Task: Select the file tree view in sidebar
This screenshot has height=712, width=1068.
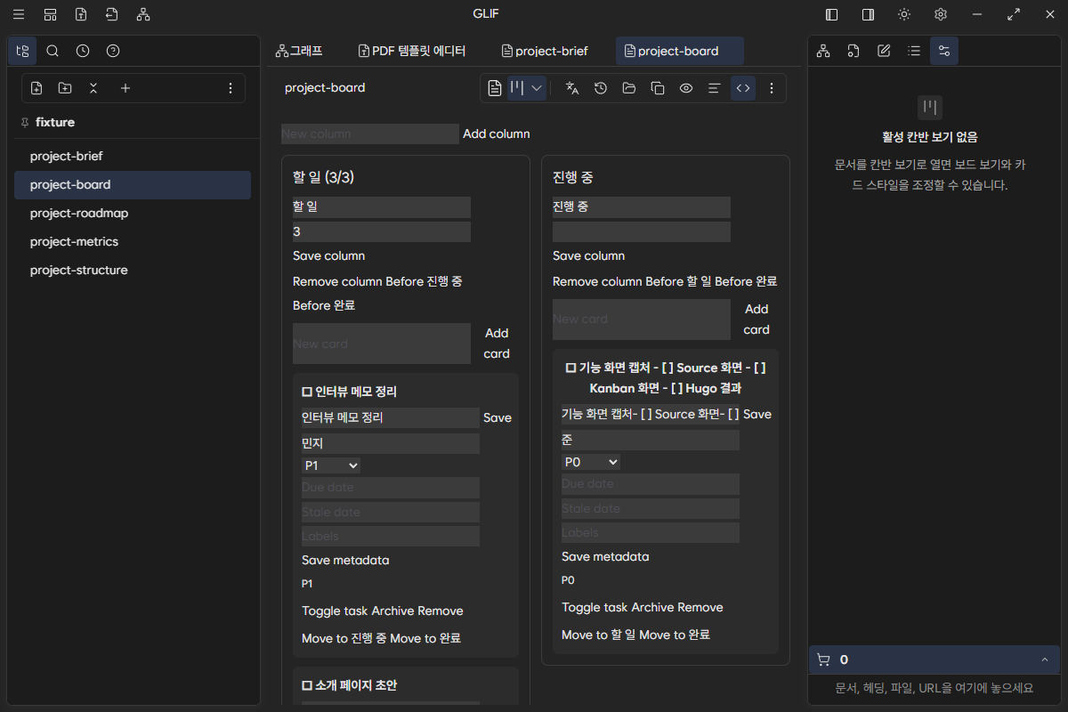Action: click(22, 51)
